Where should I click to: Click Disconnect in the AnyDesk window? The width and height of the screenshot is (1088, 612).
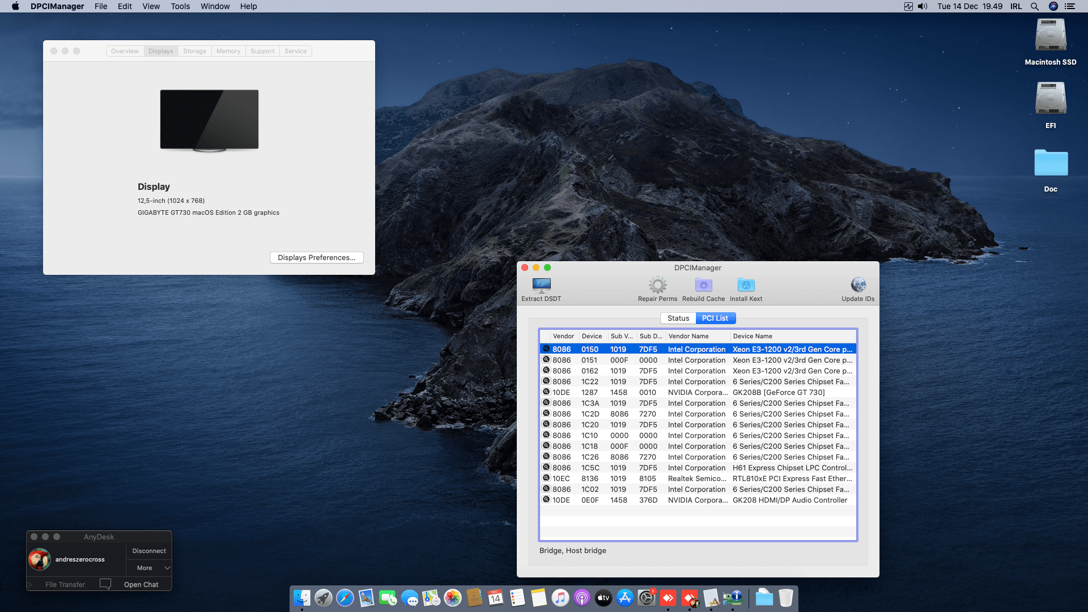pyautogui.click(x=148, y=550)
